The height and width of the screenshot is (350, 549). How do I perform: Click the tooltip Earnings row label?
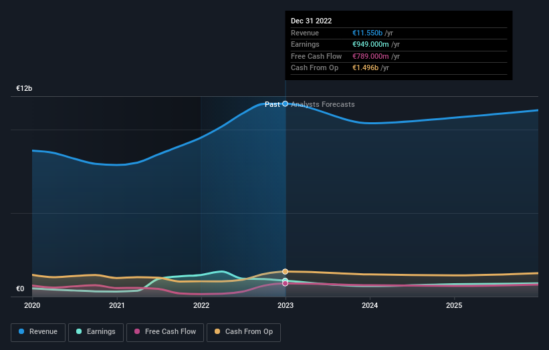[305, 44]
